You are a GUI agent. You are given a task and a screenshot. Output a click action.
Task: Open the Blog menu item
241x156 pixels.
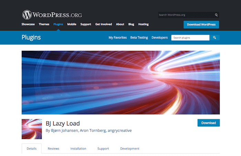[131, 24]
